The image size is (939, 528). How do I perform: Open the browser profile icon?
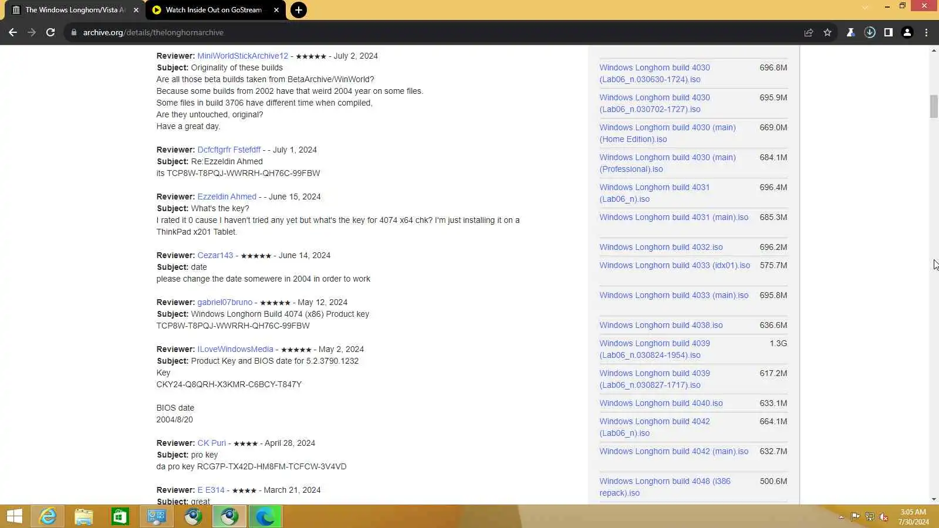(907, 32)
